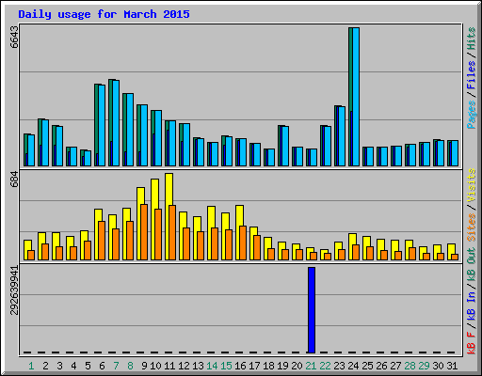The width and height of the screenshot is (482, 376).
Task: Click day label 30 on the x-axis
Action: click(x=438, y=366)
